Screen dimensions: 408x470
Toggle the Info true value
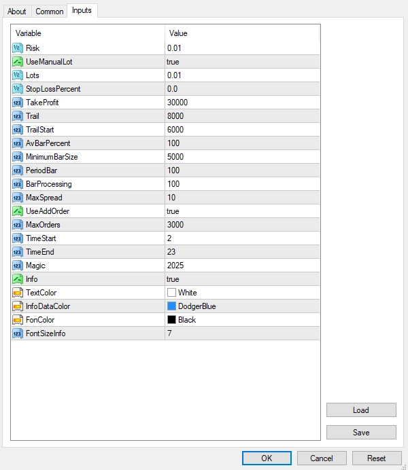(241, 279)
